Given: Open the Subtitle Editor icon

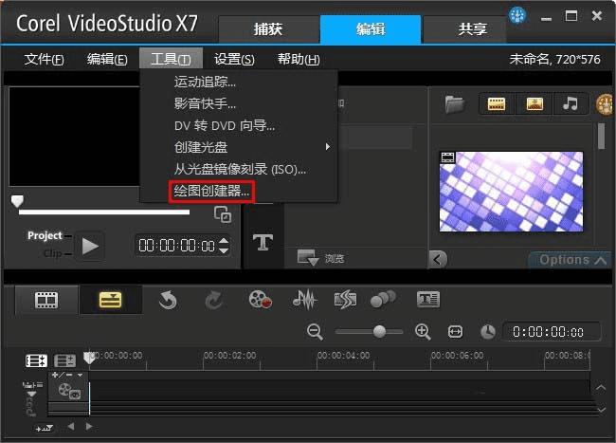Looking at the screenshot, I should 428,299.
